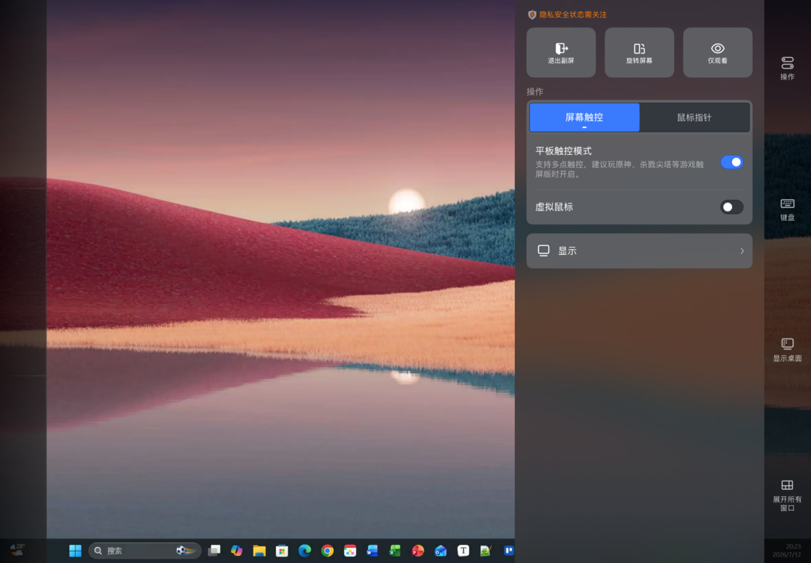Click the 退出副屏 exit secondary screen button
This screenshot has width=811, height=563.
561,53
